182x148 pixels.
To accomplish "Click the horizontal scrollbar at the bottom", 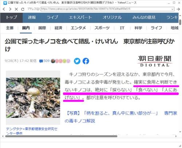I will click(61, 136).
